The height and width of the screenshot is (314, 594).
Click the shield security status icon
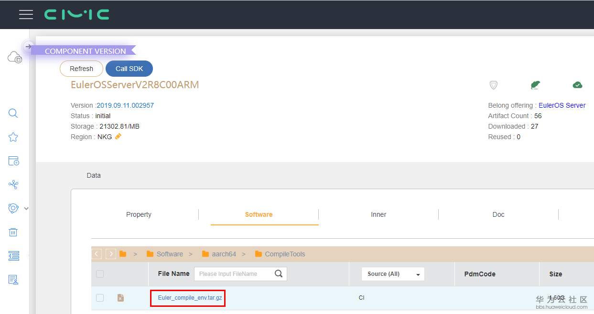click(494, 85)
